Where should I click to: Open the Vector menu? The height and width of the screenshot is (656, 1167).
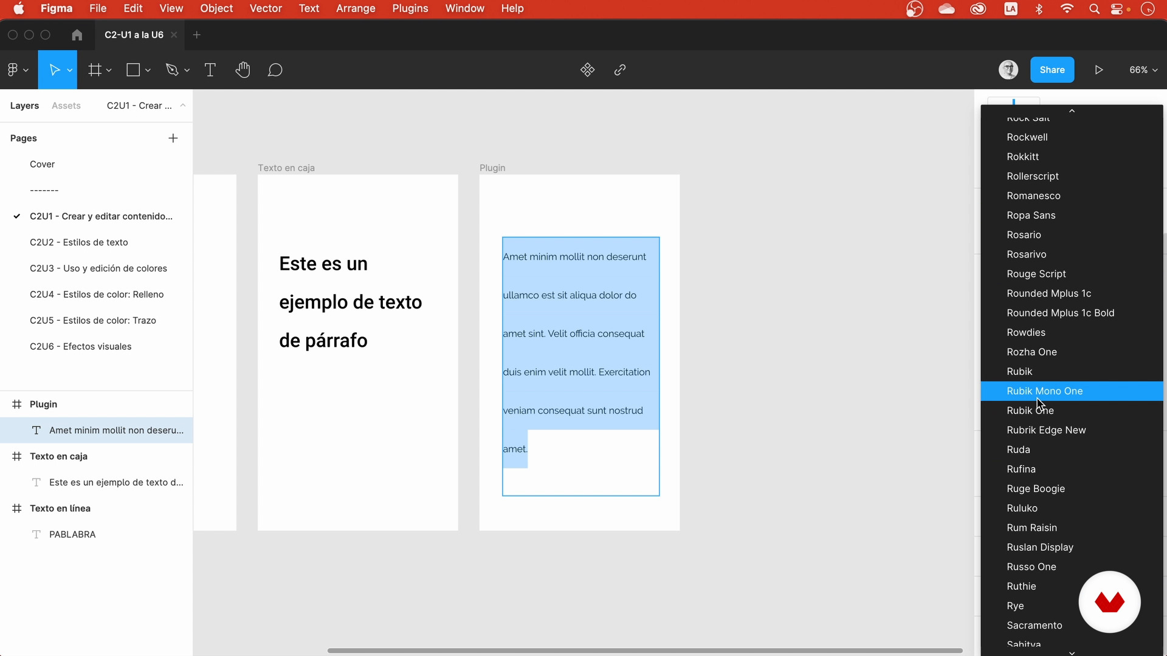(x=266, y=9)
